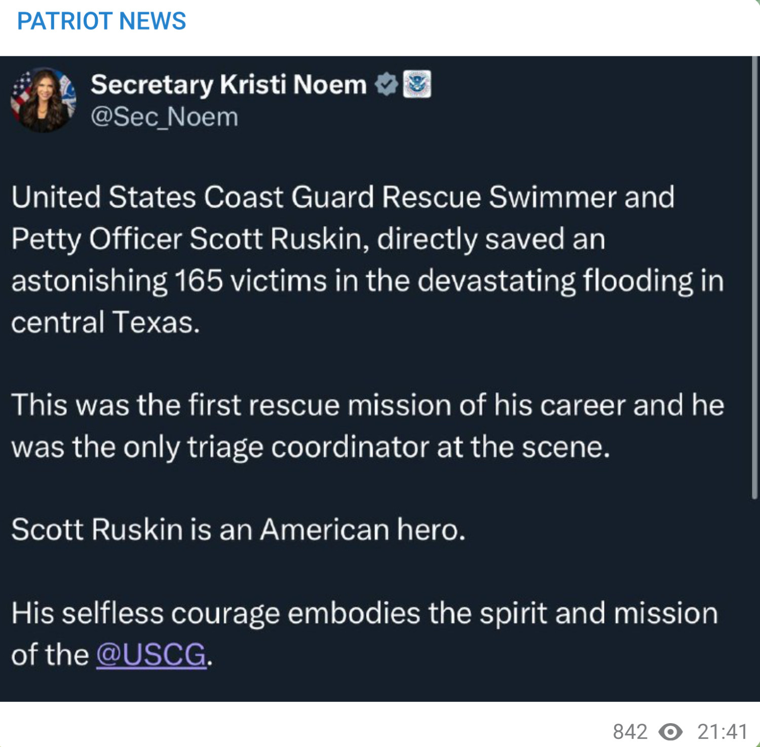
Task: Click the DHS seal affiliation badge
Action: [416, 84]
